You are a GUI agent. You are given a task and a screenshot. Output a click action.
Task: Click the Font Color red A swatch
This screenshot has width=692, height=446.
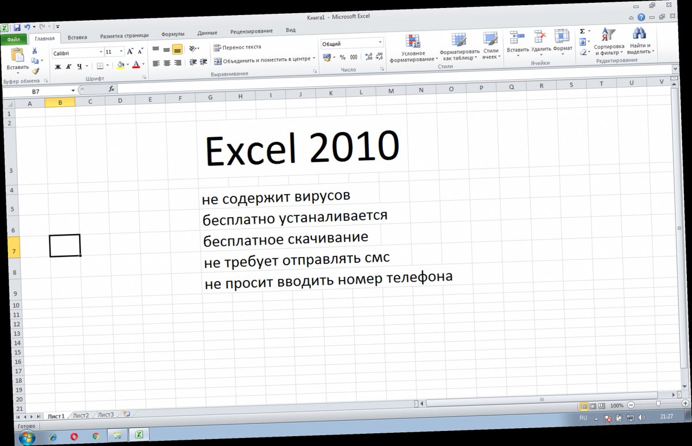click(x=136, y=65)
